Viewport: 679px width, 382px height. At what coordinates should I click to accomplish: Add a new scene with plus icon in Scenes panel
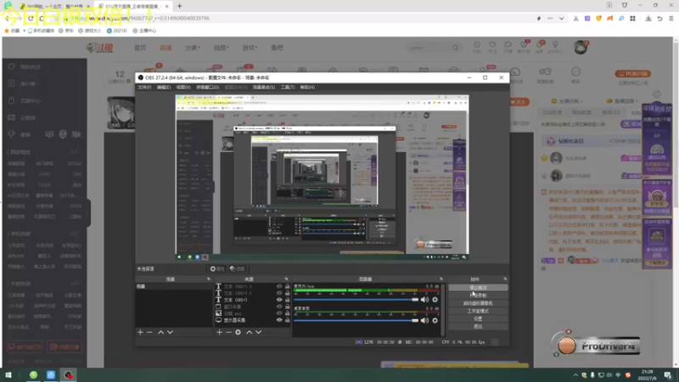pyautogui.click(x=140, y=332)
